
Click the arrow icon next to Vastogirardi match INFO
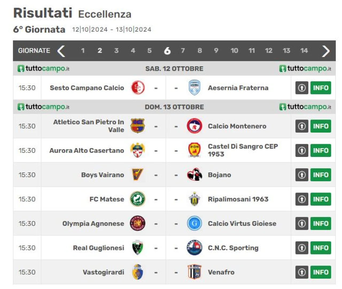[x=302, y=272]
